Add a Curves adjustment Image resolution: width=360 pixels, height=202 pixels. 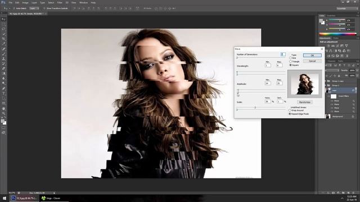(337, 46)
